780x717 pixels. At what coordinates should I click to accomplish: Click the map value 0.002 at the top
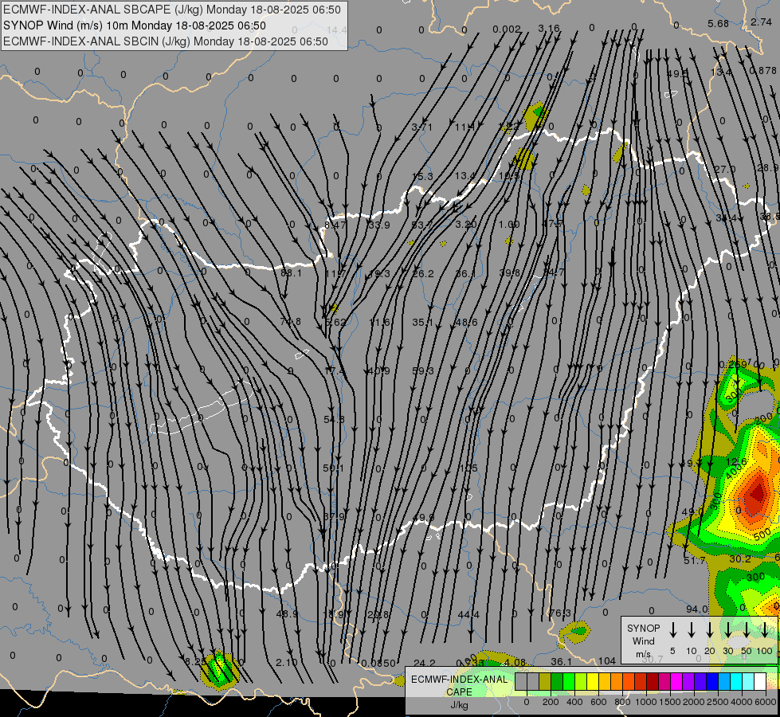tap(507, 29)
